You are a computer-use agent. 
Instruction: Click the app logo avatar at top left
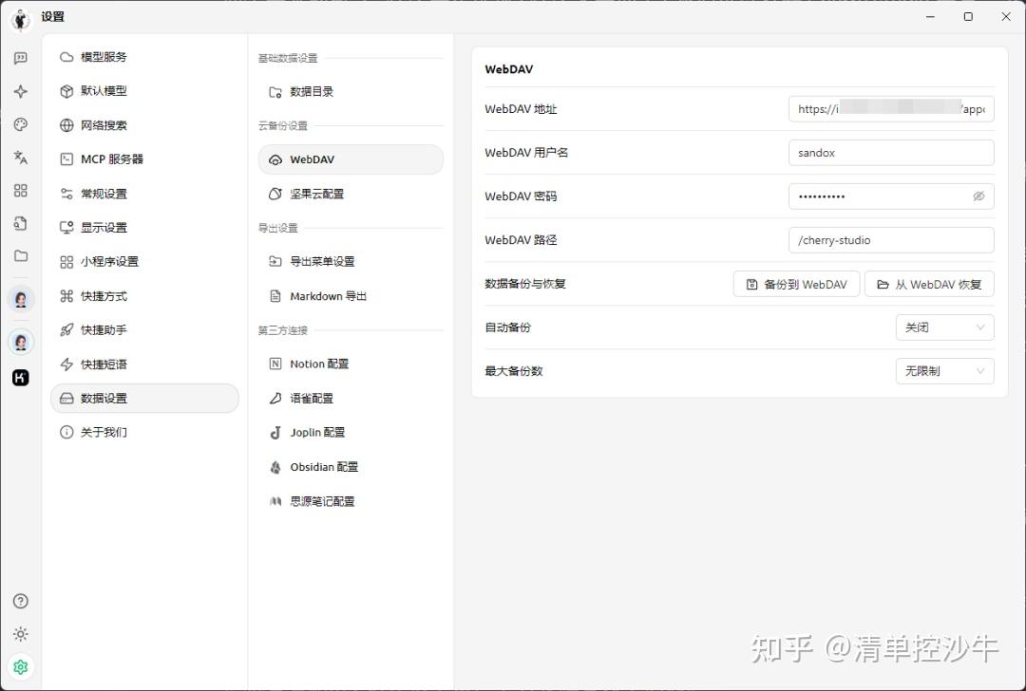point(20,19)
